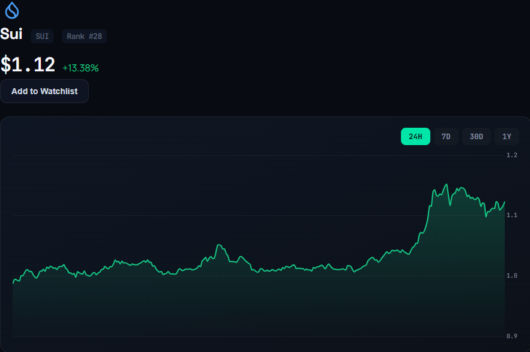Viewport: 530px width, 352px height.
Task: Switch chart to 7D range
Action: click(446, 137)
